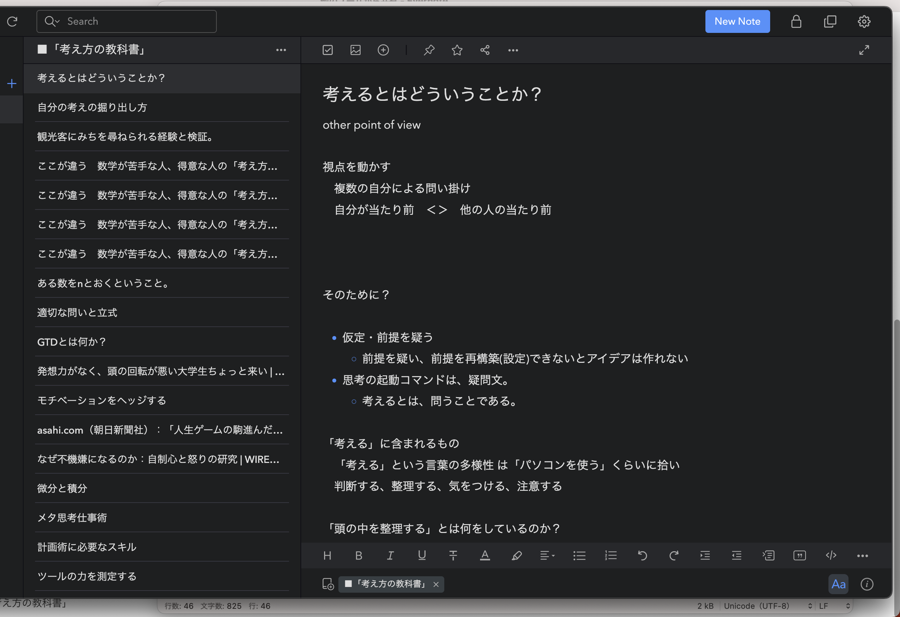Open the text alignment dropdown

click(x=547, y=556)
